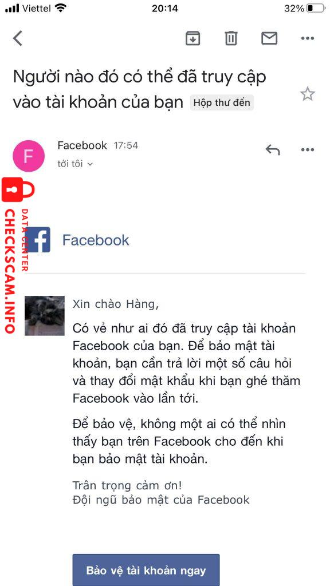Open sender message options three-dot menu
Viewport: 330px width, 586px height.
pyautogui.click(x=308, y=150)
